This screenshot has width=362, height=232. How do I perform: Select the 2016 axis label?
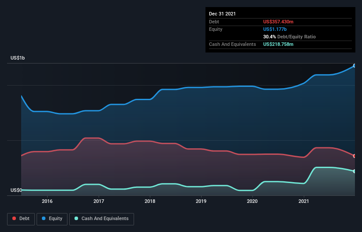click(x=47, y=201)
